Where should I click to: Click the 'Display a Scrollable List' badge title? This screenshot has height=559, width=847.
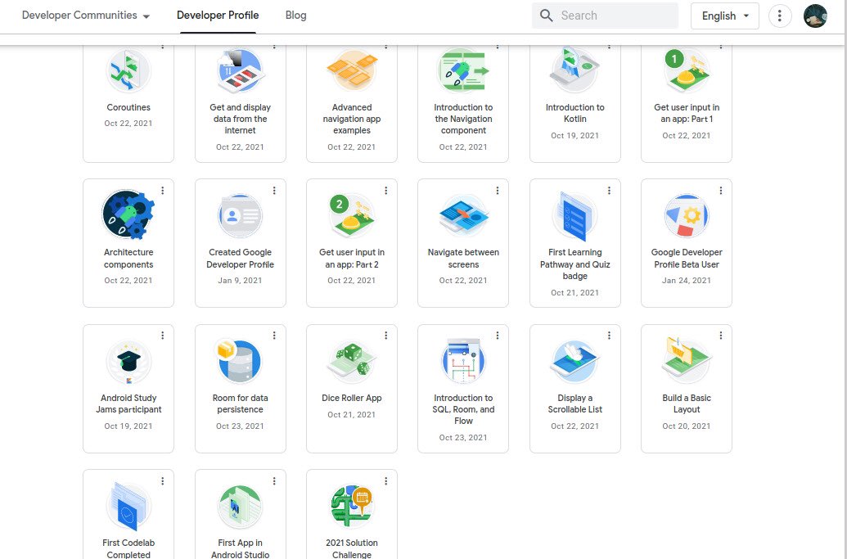[574, 403]
